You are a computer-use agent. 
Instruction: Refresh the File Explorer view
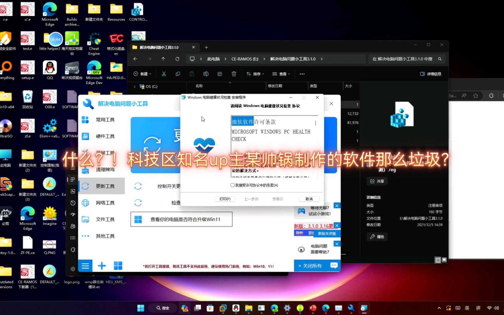click(x=177, y=59)
